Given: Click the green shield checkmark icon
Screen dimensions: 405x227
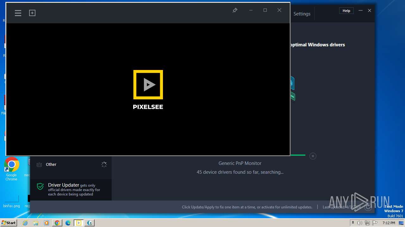Looking at the screenshot, I should pyautogui.click(x=40, y=186).
